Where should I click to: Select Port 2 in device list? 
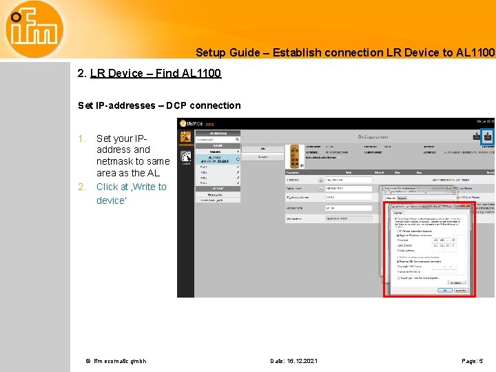point(218,172)
